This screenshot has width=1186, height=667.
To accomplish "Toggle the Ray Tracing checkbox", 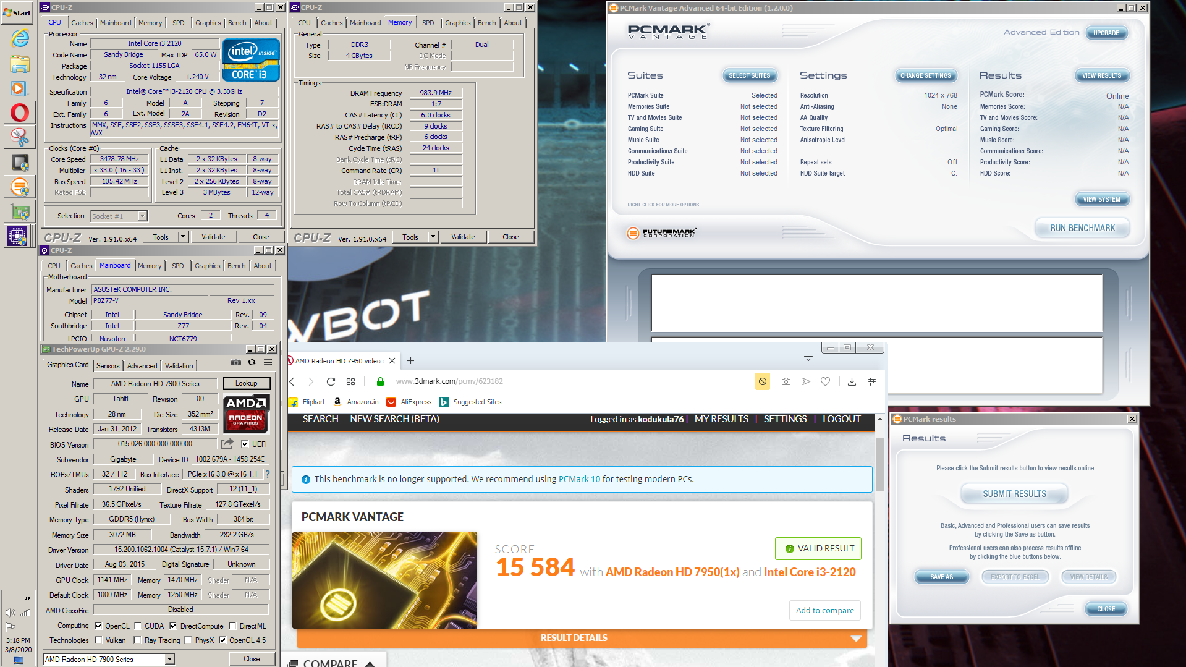I will (137, 640).
